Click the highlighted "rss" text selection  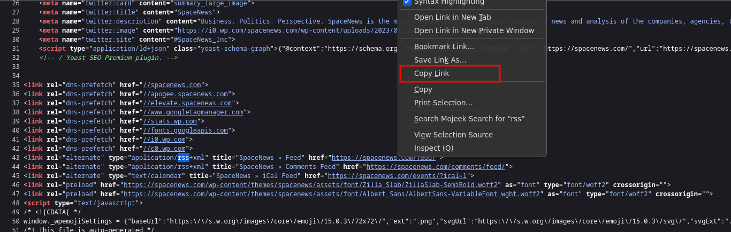(183, 157)
